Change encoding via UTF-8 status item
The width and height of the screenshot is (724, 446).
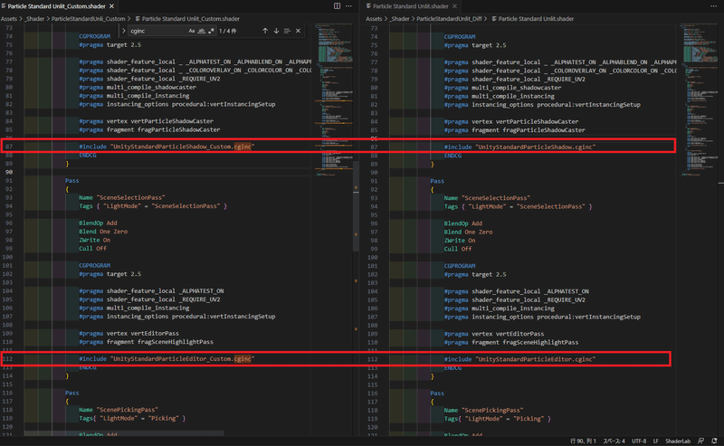point(639,441)
